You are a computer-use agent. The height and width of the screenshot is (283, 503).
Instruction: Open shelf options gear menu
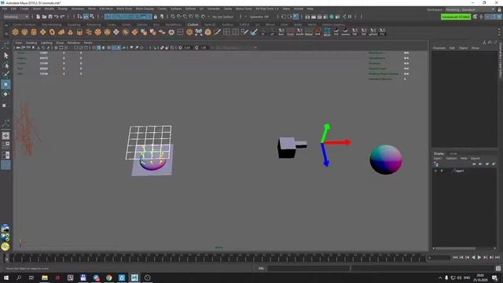6,33
